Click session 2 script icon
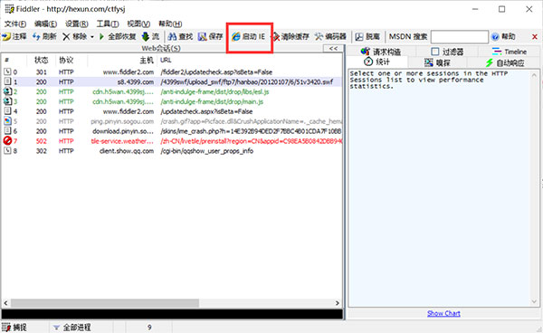 click(7, 91)
